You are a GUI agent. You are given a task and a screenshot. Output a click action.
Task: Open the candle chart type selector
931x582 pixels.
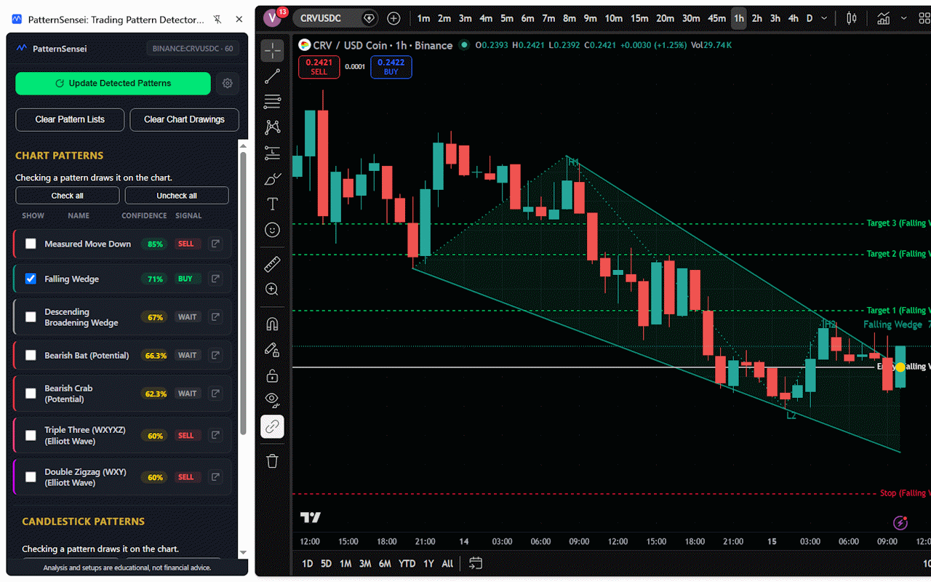pos(851,18)
